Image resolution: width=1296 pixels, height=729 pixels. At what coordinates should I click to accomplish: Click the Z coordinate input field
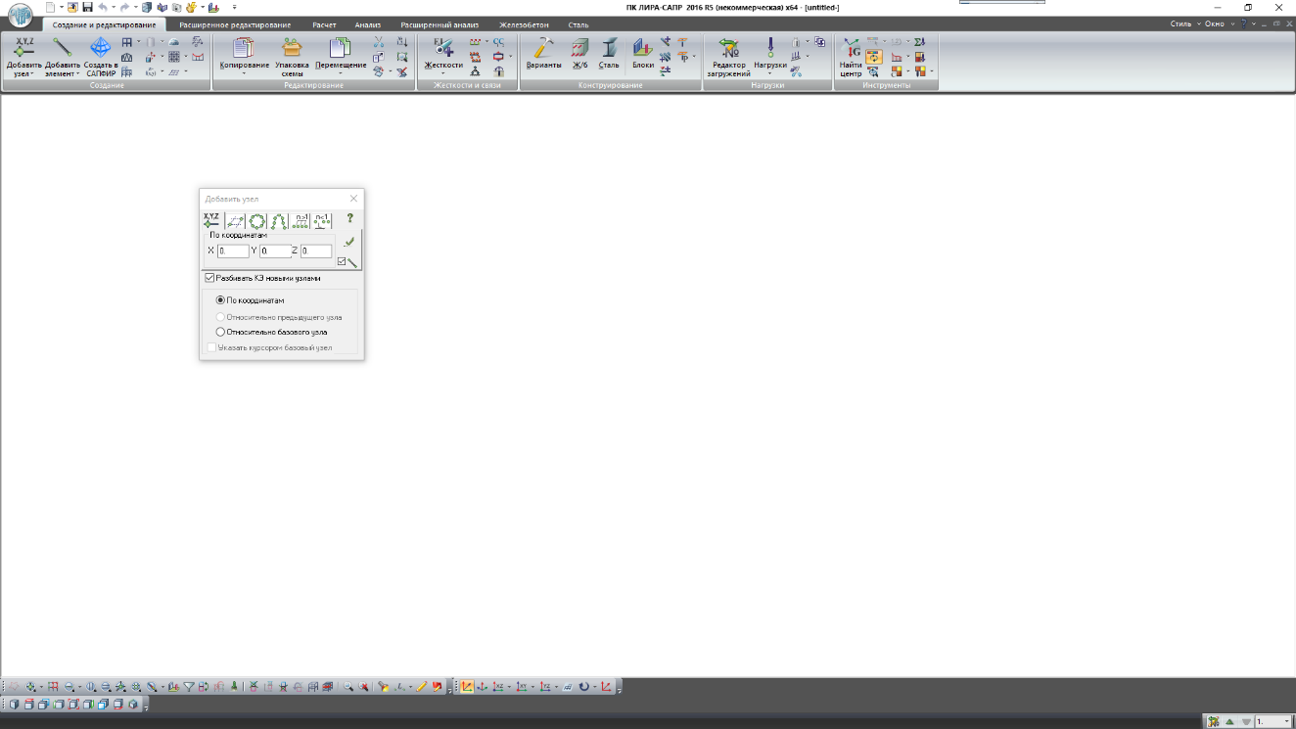click(316, 251)
